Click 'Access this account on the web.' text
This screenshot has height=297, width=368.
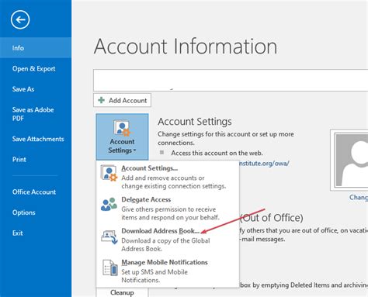coord(217,153)
